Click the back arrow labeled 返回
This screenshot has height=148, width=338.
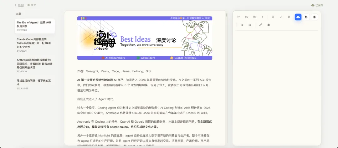point(19,5)
